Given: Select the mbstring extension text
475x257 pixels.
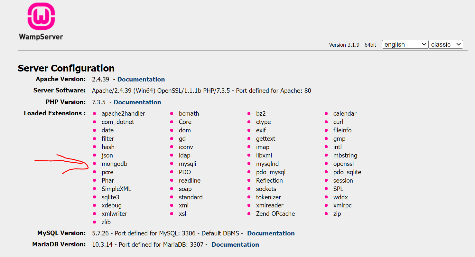Looking at the screenshot, I should [x=345, y=155].
